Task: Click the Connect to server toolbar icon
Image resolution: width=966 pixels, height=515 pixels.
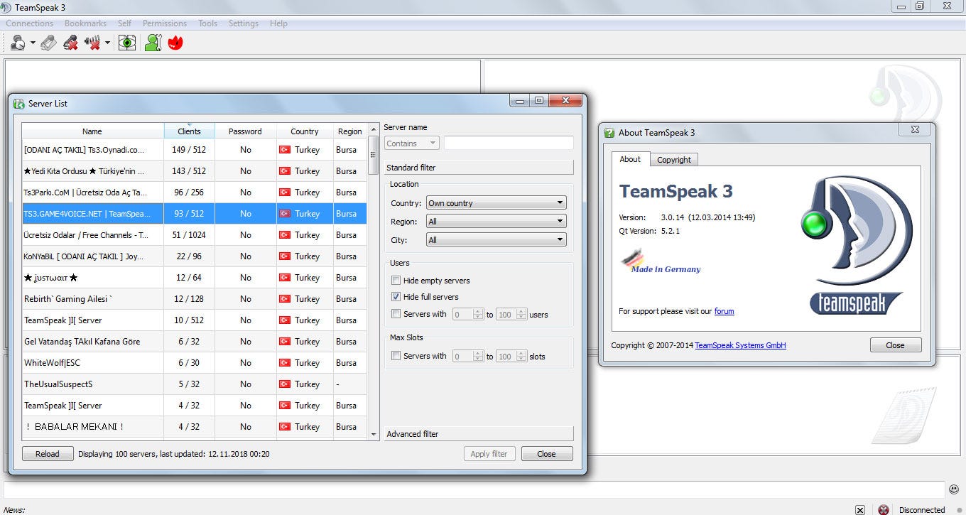Action: pyautogui.click(x=18, y=43)
